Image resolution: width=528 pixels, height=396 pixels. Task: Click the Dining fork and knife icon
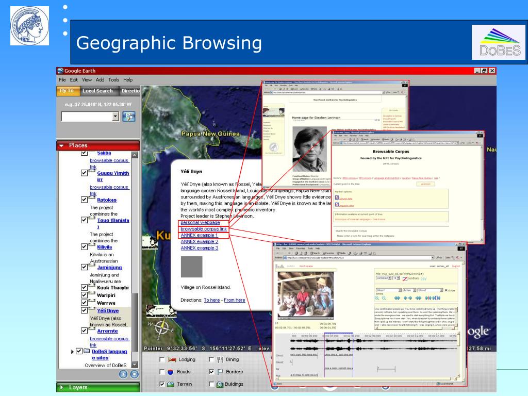[220, 359]
